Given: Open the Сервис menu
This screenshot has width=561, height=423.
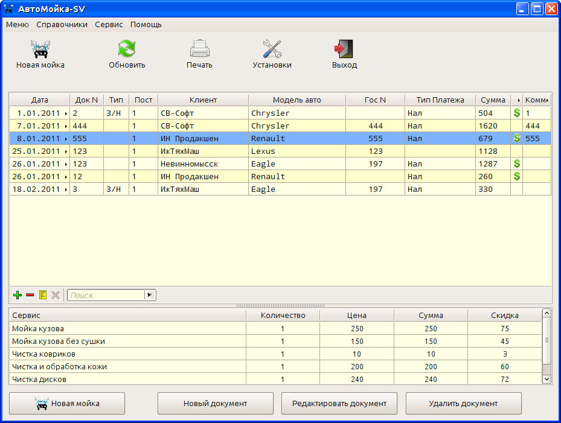Looking at the screenshot, I should tap(109, 25).
